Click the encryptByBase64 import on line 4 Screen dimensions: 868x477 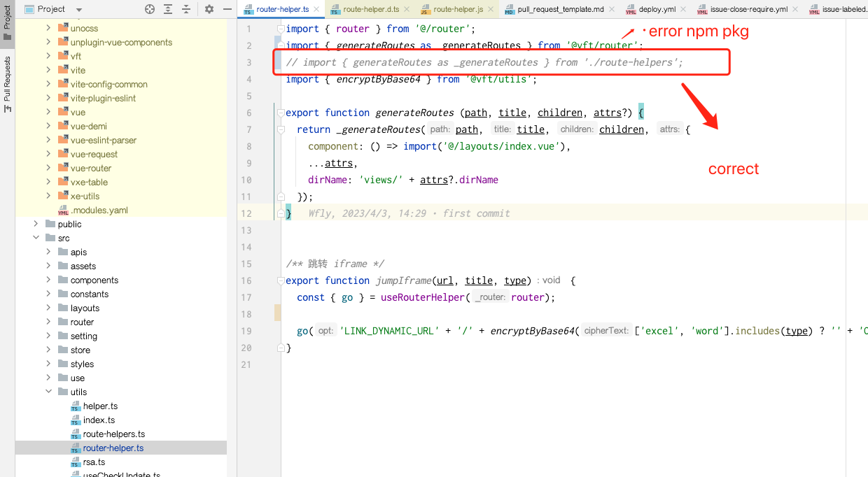(x=378, y=79)
